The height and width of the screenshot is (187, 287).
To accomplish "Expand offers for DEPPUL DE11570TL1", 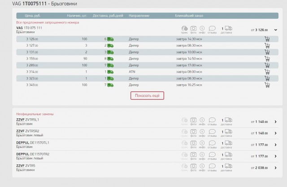I will [x=275, y=145].
